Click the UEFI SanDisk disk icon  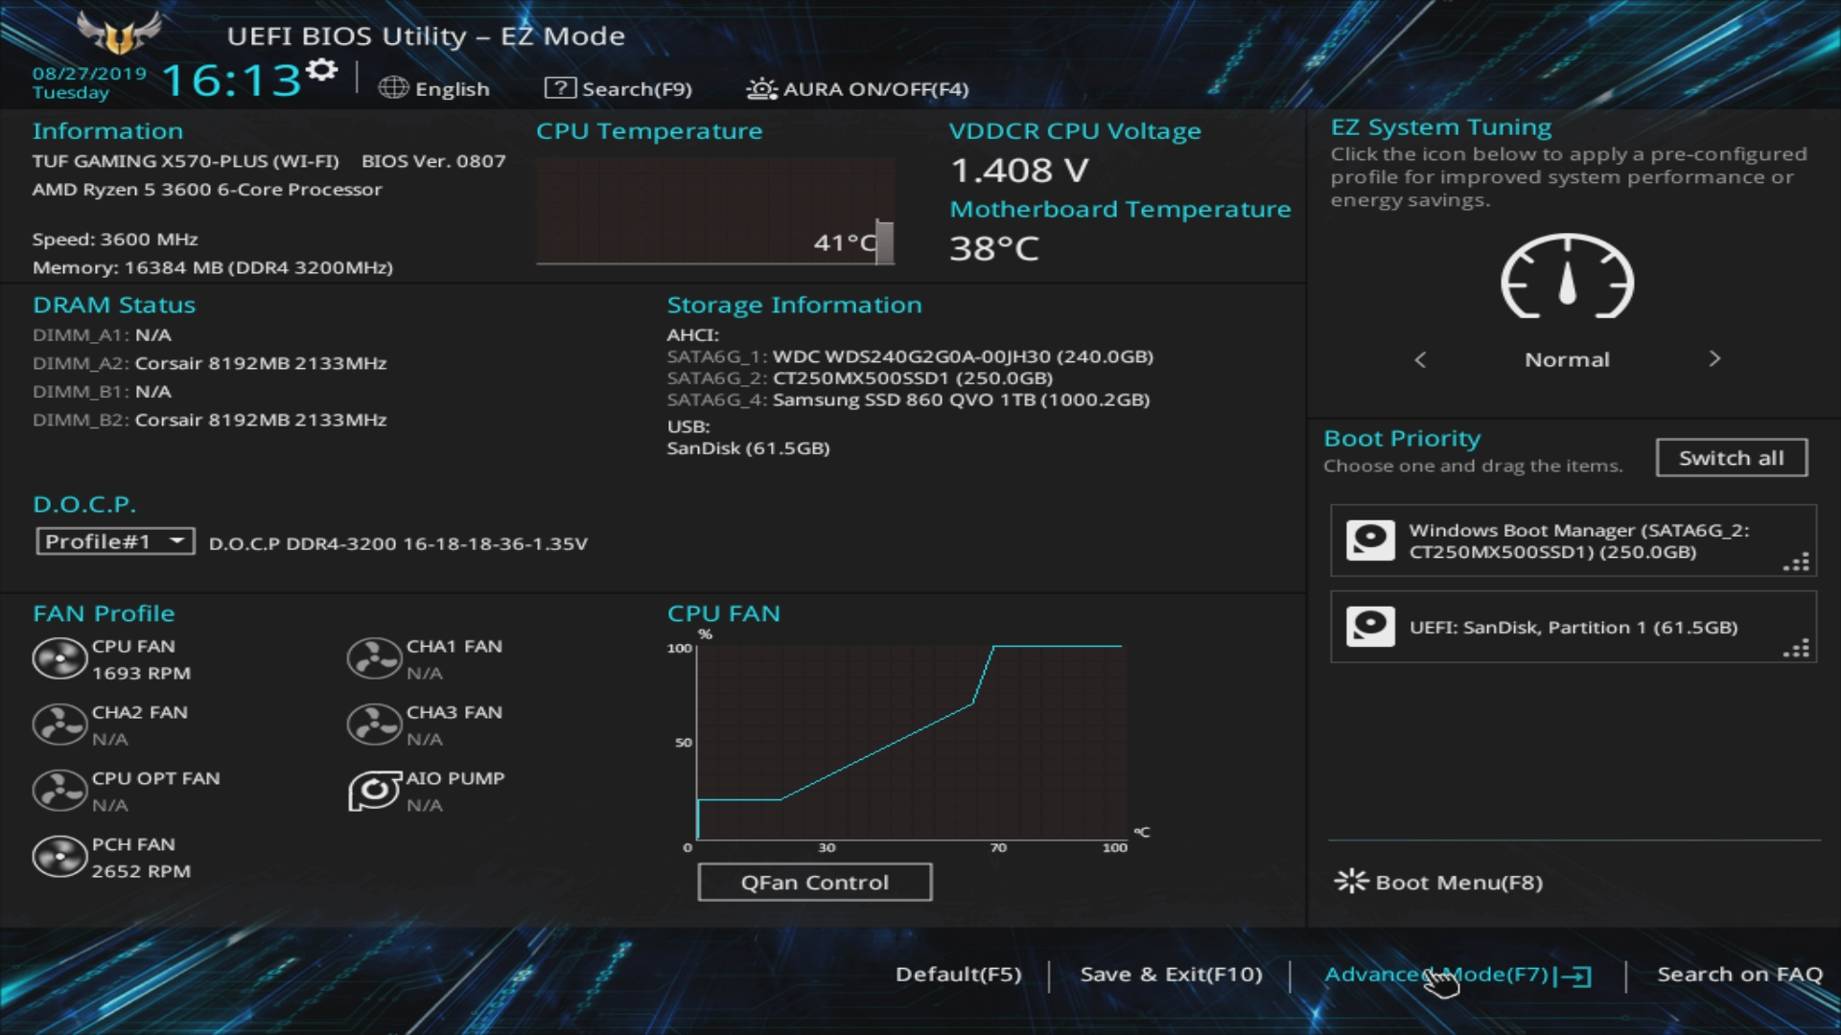[x=1370, y=627]
